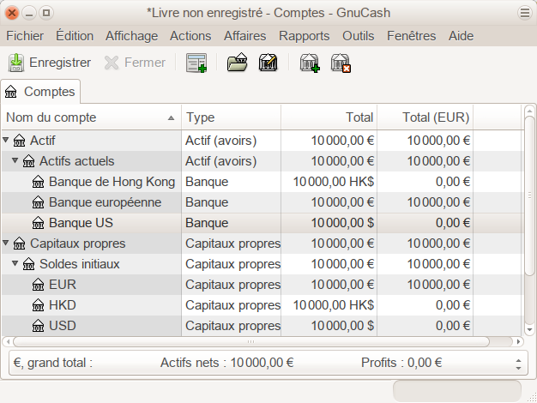
Task: Click the Comptes tab bank icon
Action: pyautogui.click(x=10, y=92)
